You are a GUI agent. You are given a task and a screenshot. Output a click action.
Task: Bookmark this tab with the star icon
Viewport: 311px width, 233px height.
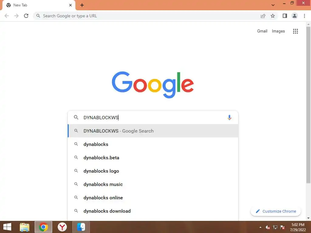tap(273, 16)
